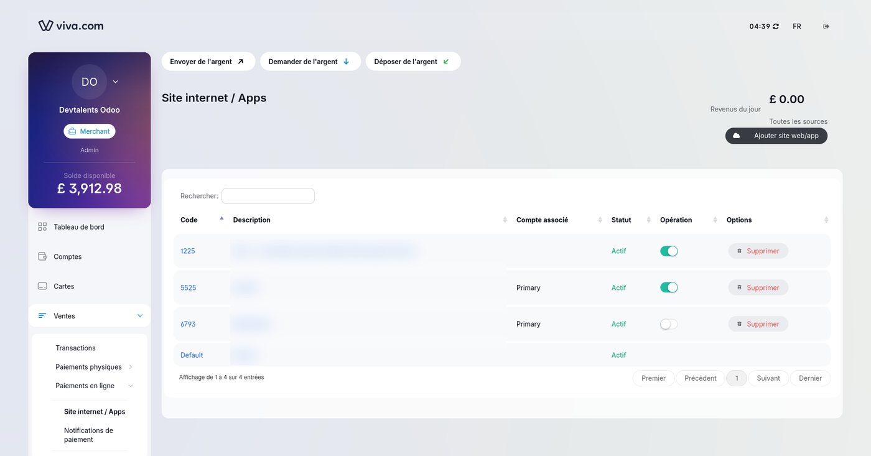Viewport: 871px width, 456px height.
Task: Click the Cartes card icon
Action: coord(42,286)
